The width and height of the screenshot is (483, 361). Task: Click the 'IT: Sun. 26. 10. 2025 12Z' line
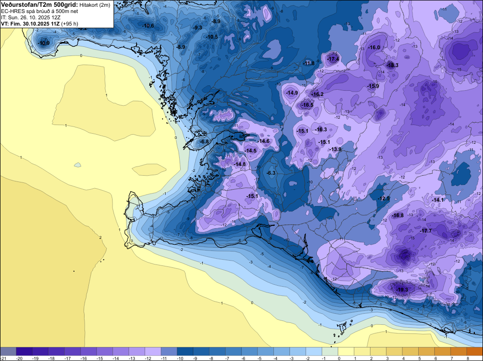[x=30, y=17]
